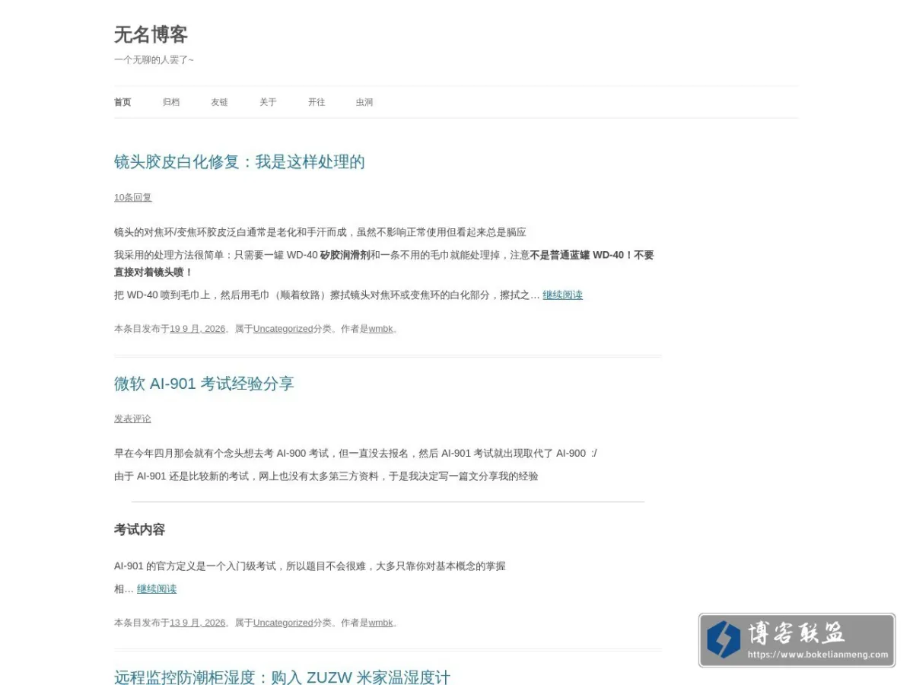Open post 微软 AI-901 考试经验分享
The height and width of the screenshot is (685, 913).
coord(204,383)
